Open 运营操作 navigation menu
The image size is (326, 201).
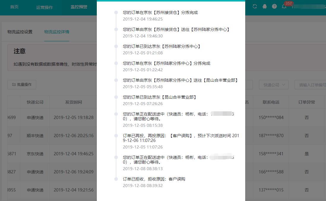click(45, 7)
